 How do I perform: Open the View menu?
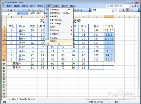(25, 6)
